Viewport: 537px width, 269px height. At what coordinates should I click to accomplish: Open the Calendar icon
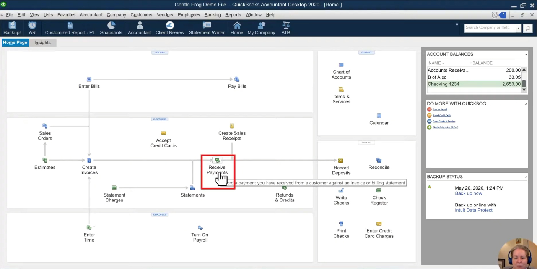[379, 116]
